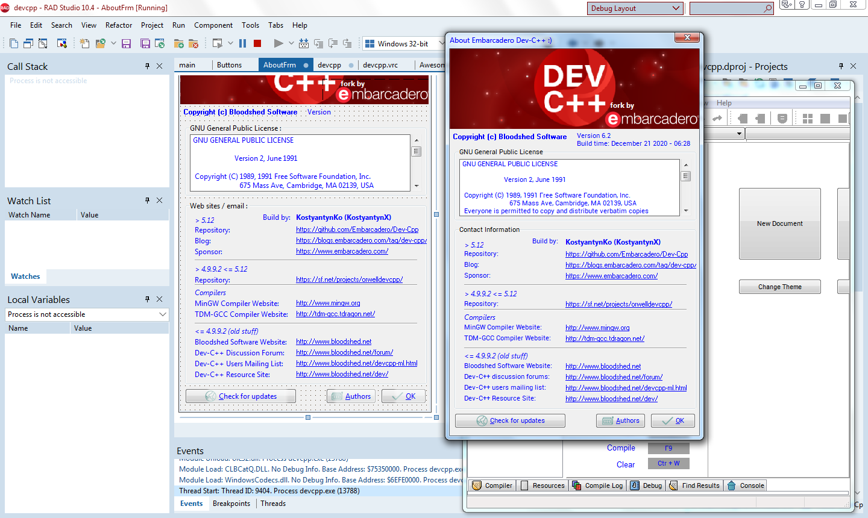Viewport: 868px width, 518px height.
Task: Click the Authors button in About dialog
Action: point(620,420)
